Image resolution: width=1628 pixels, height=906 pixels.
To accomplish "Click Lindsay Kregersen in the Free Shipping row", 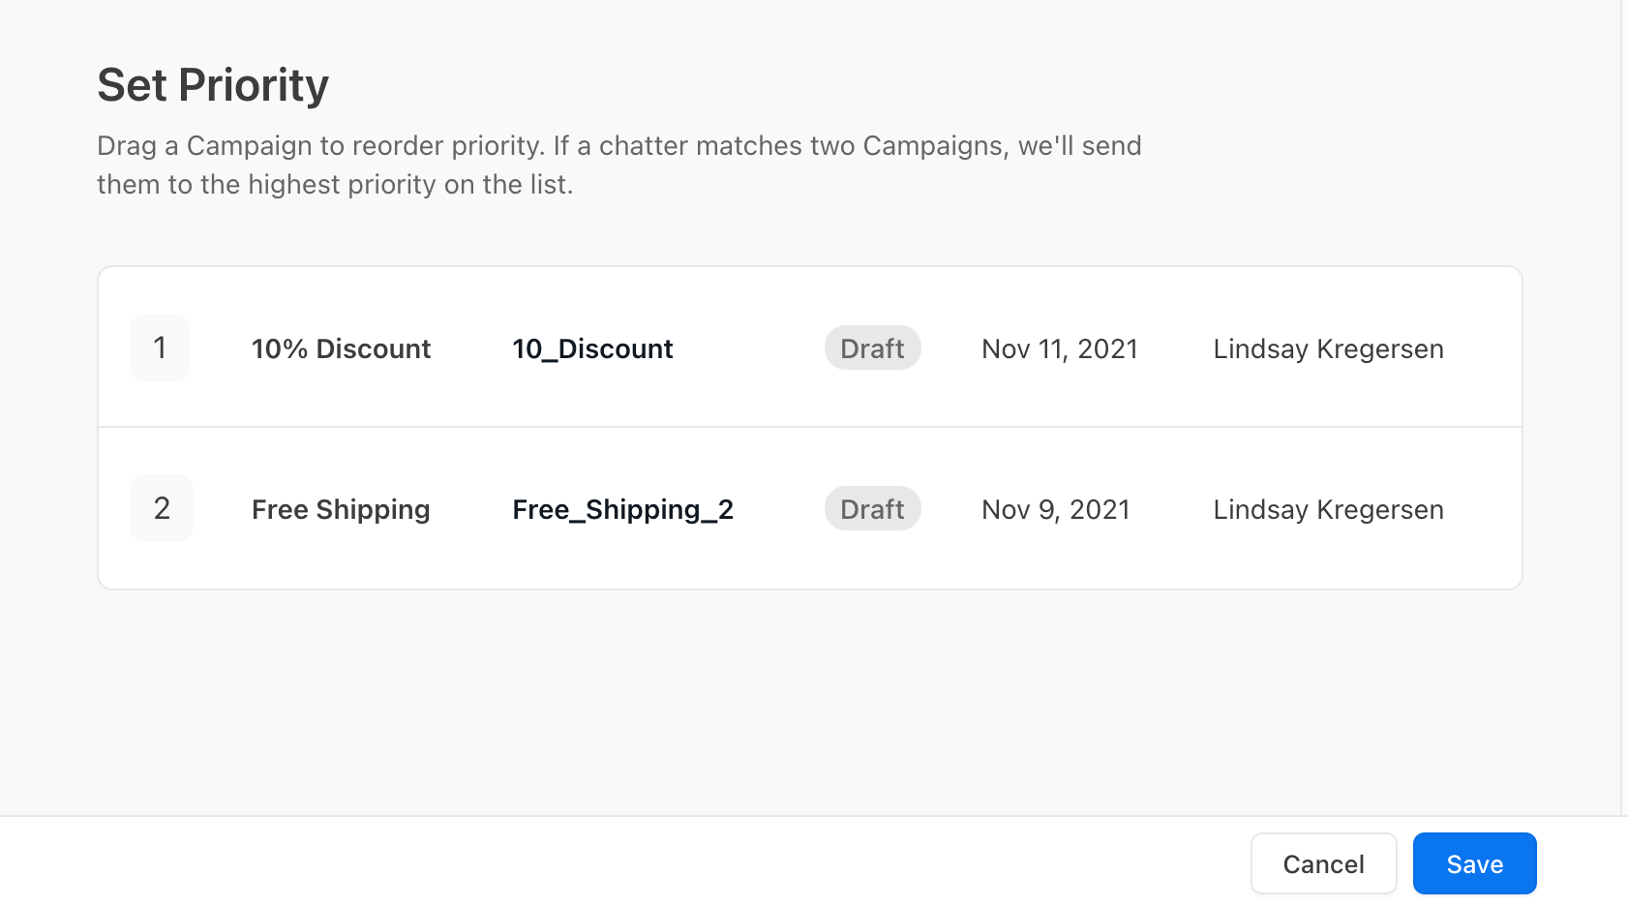I will (1328, 509).
